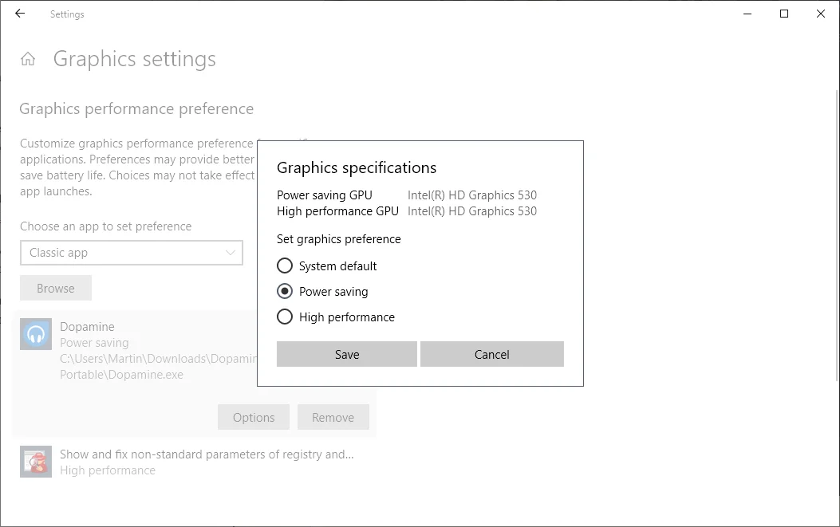This screenshot has height=527, width=840.
Task: Remove Dopamine from the list
Action: pos(333,418)
